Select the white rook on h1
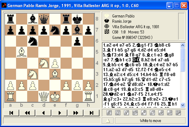 pyautogui.click(x=88, y=96)
